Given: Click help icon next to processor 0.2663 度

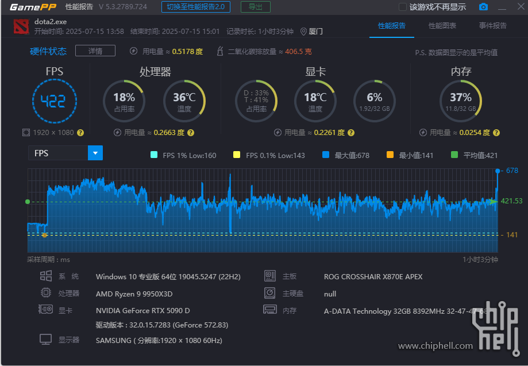Looking at the screenshot, I should click(x=191, y=133).
